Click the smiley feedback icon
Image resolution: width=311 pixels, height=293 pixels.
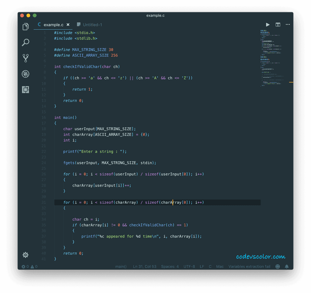[x=278, y=266]
